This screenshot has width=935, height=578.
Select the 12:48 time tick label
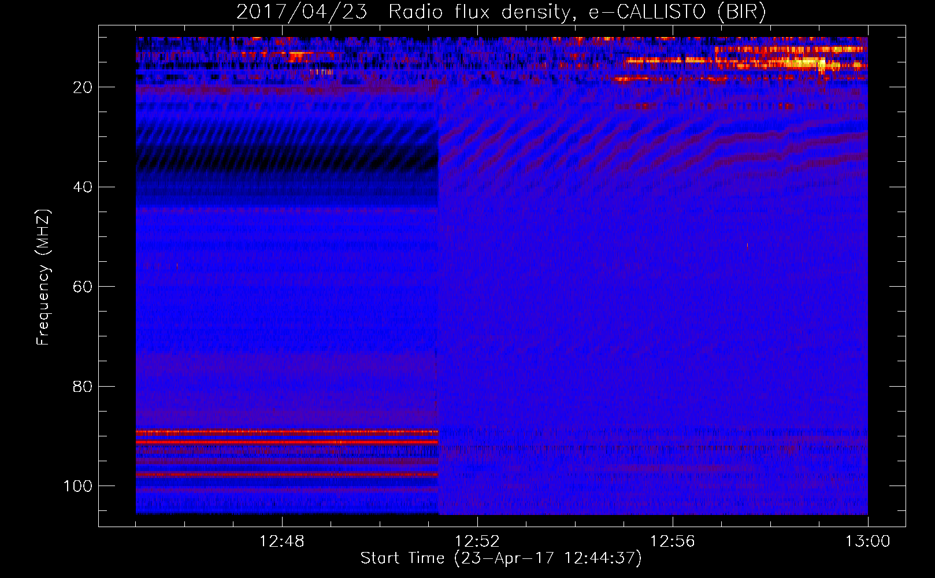coord(282,542)
